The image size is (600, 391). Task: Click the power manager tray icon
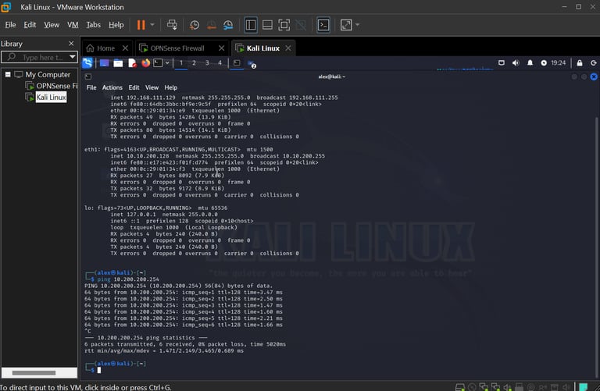[x=544, y=62]
